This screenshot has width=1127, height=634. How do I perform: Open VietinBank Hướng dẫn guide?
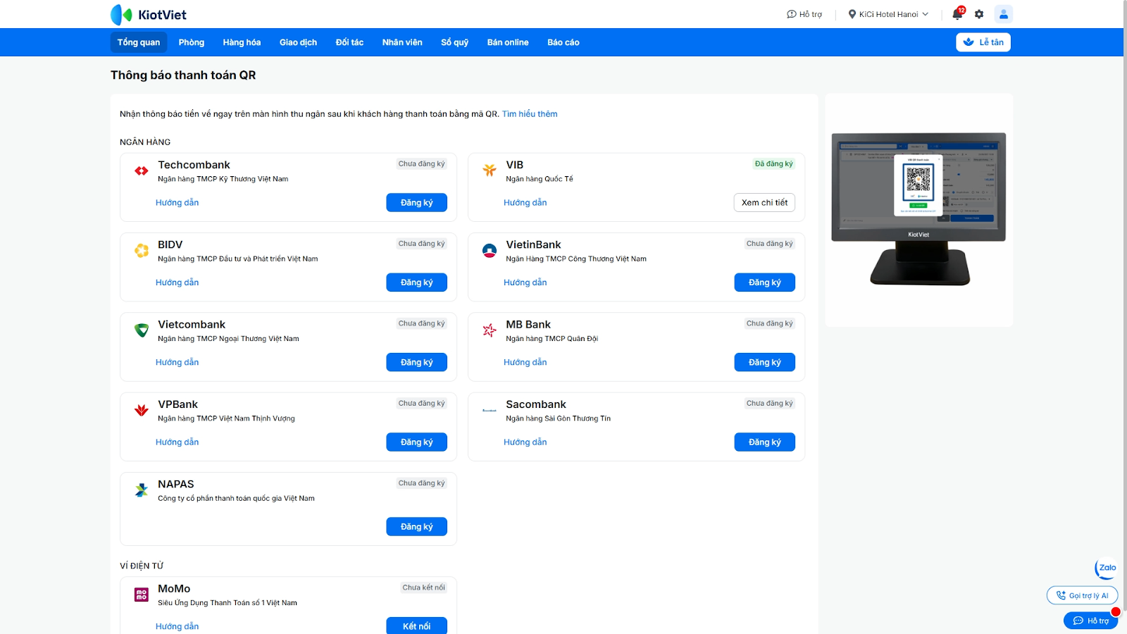tap(525, 282)
